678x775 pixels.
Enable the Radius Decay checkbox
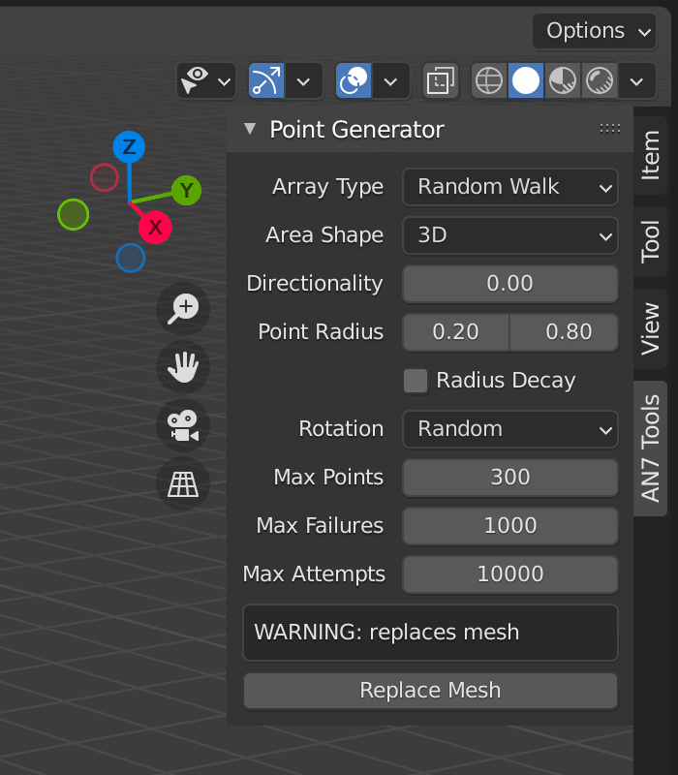pyautogui.click(x=416, y=381)
